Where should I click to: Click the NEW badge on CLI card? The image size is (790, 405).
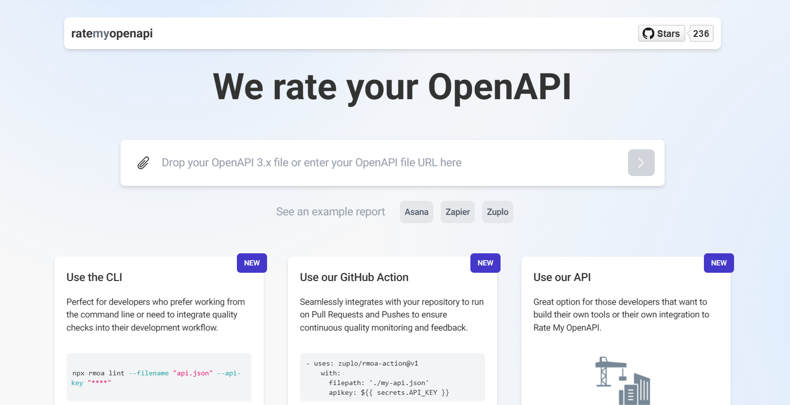pyautogui.click(x=251, y=263)
